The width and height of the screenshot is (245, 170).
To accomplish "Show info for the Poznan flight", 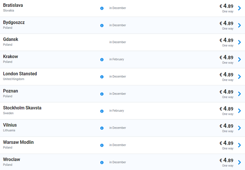I will (x=102, y=94).
